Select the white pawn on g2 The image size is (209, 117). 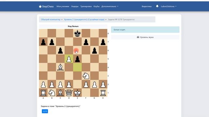click(94, 84)
